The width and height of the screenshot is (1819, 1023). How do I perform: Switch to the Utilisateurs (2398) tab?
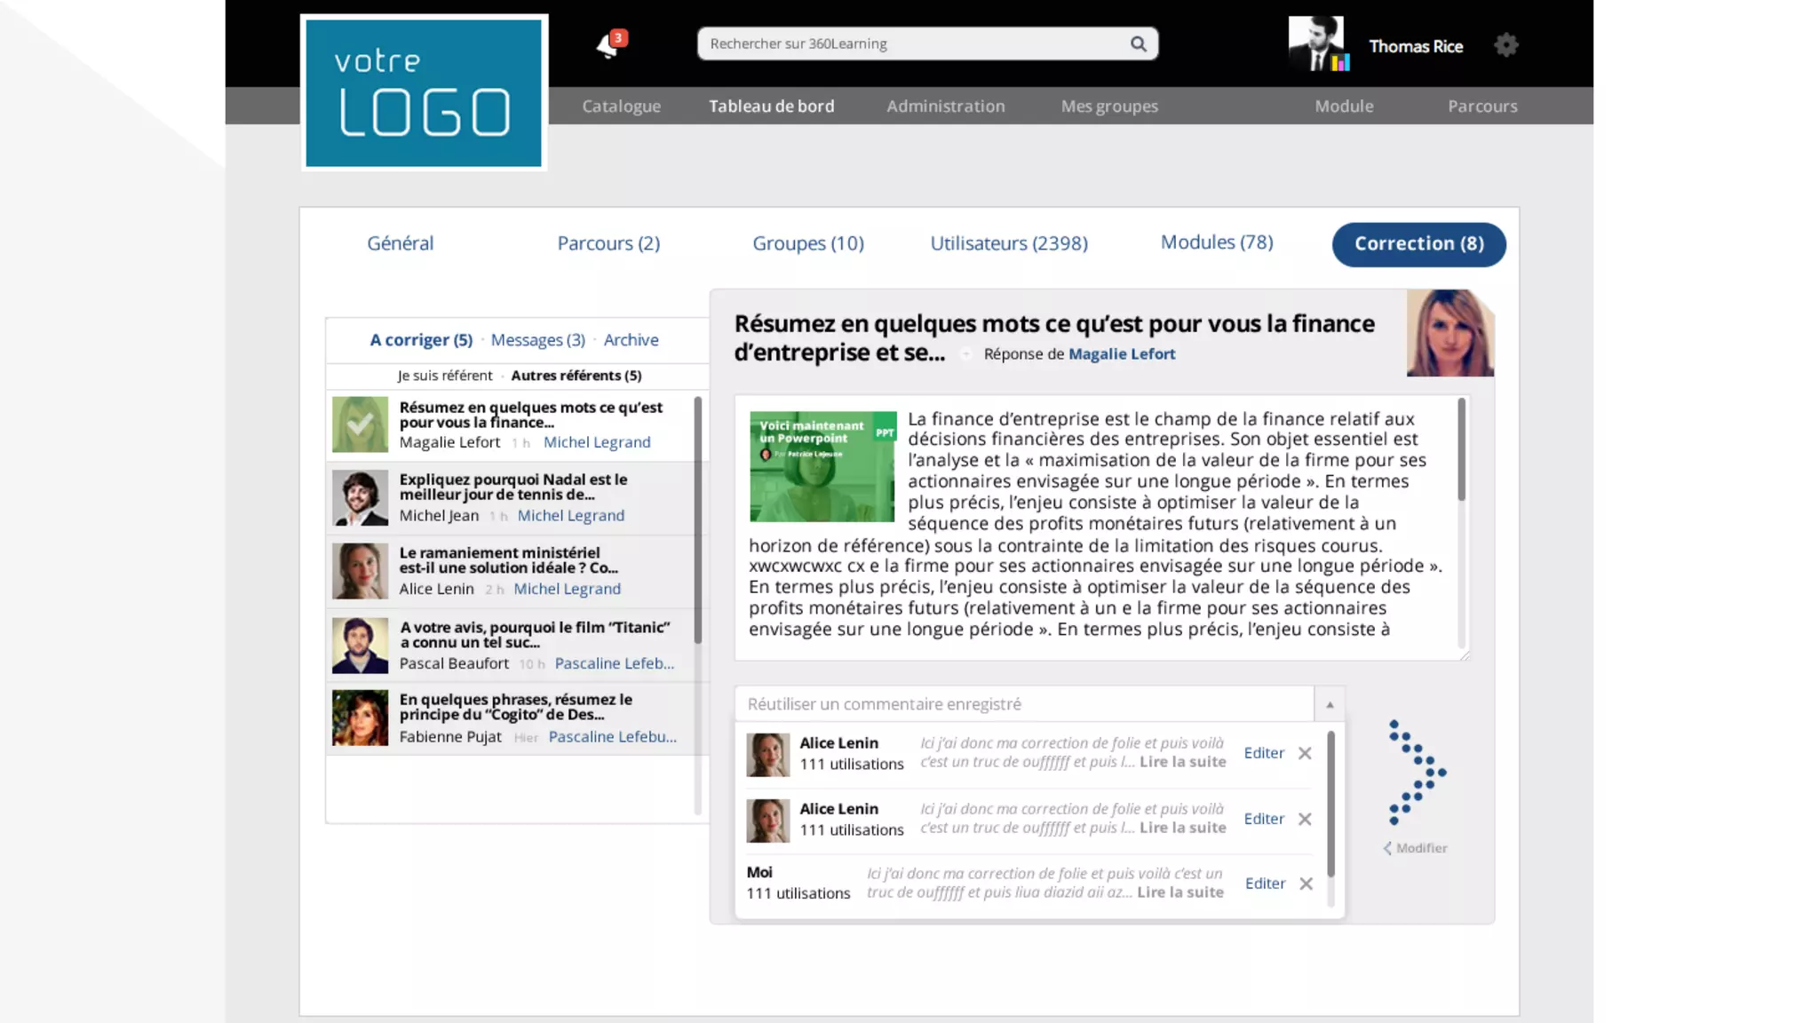click(1008, 243)
